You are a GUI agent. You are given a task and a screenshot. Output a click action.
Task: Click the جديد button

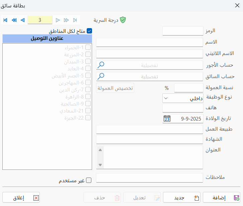point(182,198)
